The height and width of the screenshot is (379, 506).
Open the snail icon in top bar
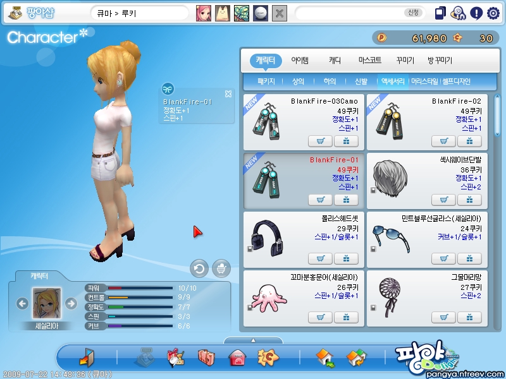[458, 13]
